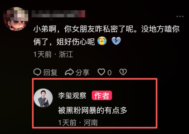Like the comment with the heart icon
The image size is (189, 134).
[101, 72]
